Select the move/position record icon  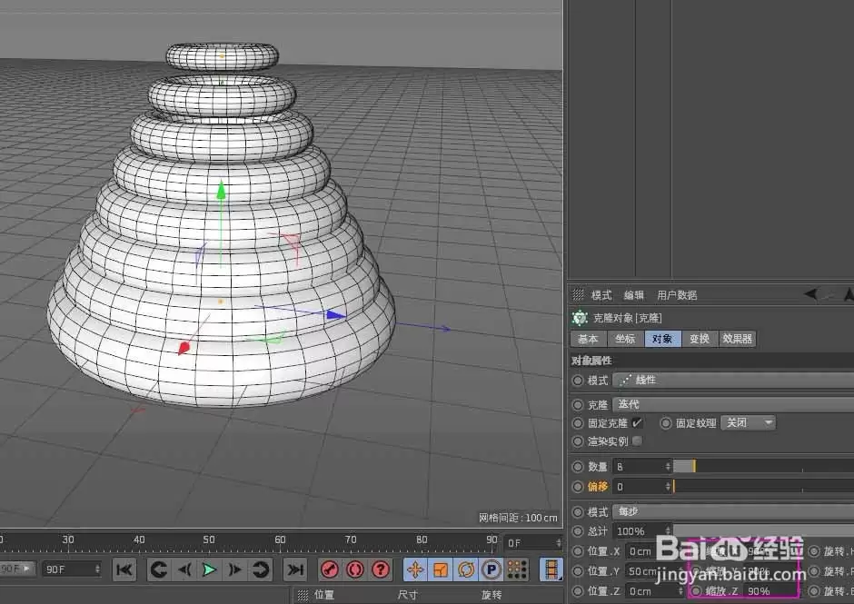(416, 569)
